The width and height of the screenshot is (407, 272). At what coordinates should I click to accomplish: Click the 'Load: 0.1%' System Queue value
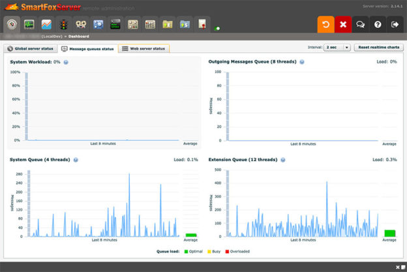(x=186, y=160)
